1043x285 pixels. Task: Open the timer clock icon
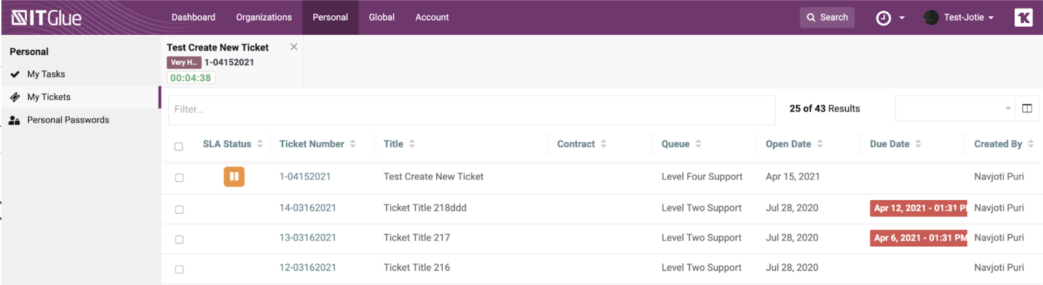click(x=883, y=18)
